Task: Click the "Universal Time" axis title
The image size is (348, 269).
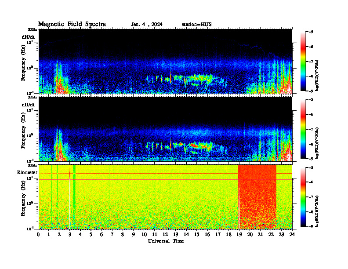Action: tap(166, 241)
